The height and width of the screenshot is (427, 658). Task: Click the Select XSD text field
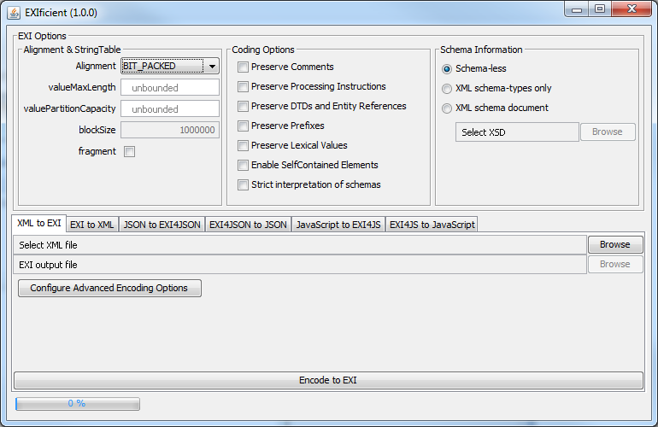tap(517, 132)
